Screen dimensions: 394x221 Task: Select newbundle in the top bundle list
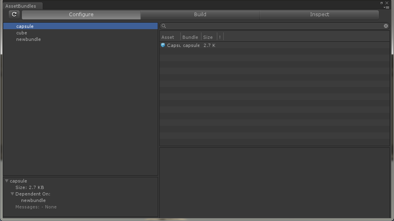[x=28, y=39]
